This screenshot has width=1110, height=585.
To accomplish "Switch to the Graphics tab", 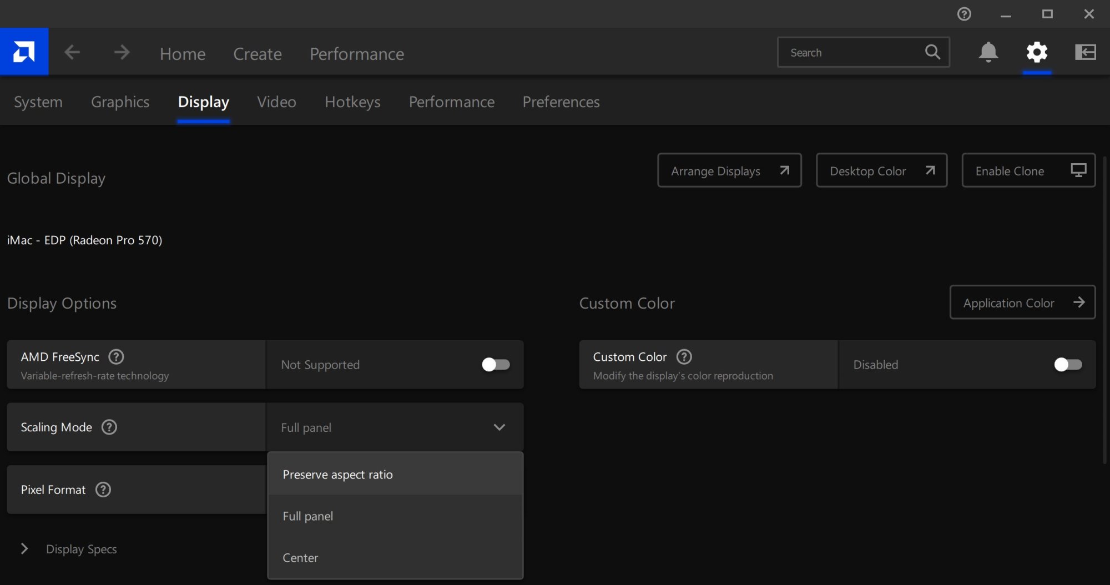I will click(x=120, y=102).
